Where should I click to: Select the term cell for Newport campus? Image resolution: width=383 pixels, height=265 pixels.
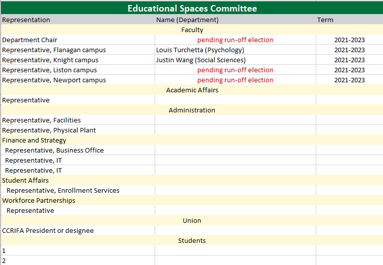point(349,80)
